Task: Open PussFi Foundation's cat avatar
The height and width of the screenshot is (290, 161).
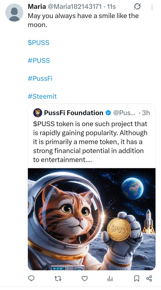Action: (x=38, y=113)
